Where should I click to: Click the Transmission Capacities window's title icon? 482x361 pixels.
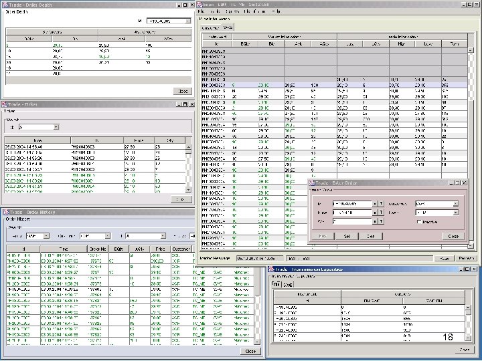coord(272,269)
